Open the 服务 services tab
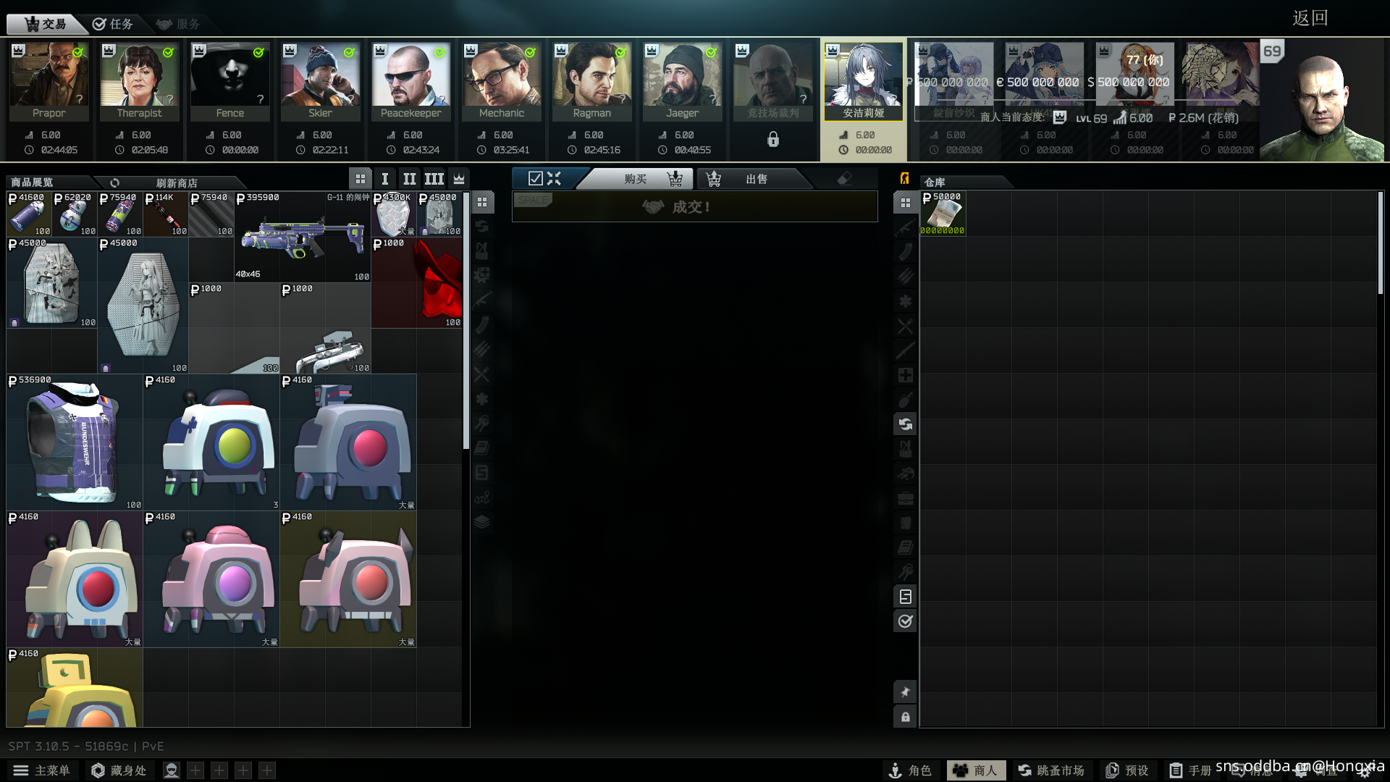Viewport: 1390px width, 782px height. [x=178, y=24]
